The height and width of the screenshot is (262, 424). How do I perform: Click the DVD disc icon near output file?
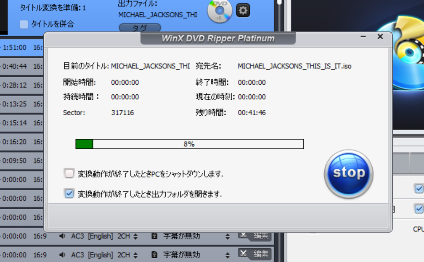220,11
